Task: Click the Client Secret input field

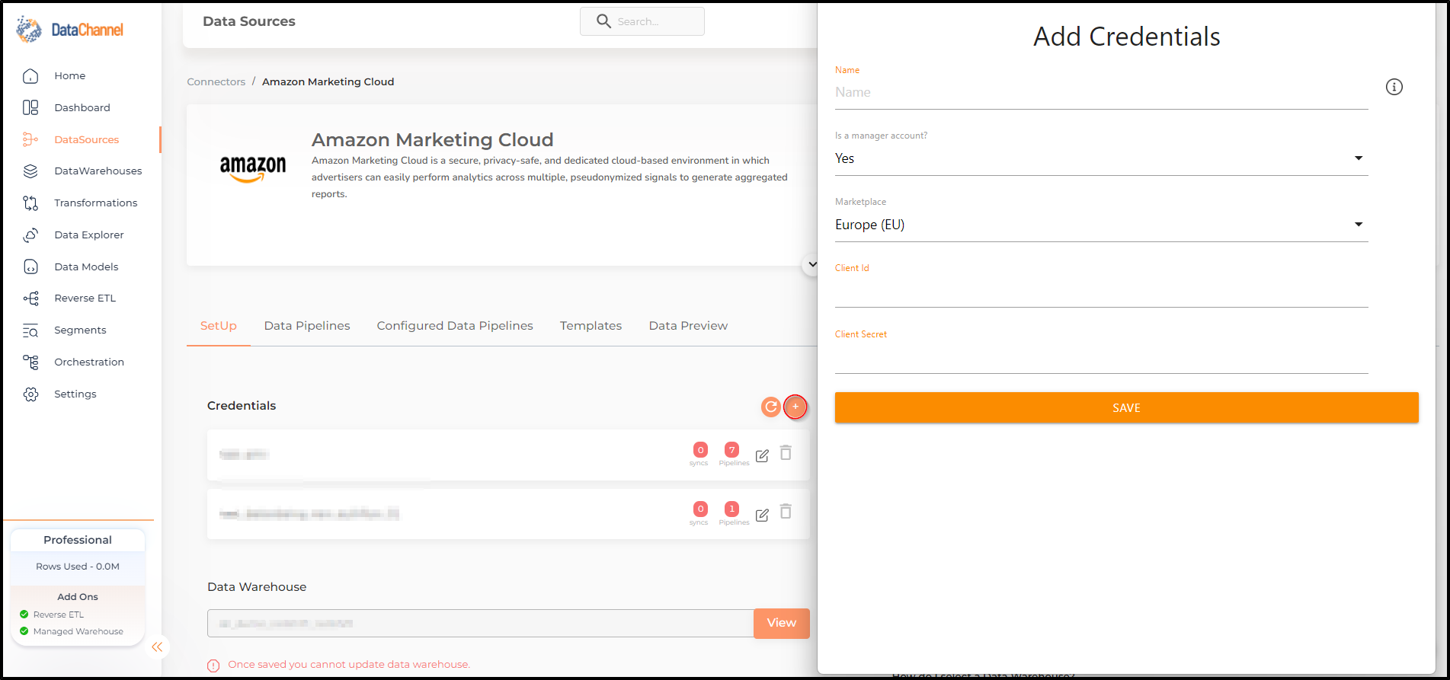Action: coord(1101,358)
